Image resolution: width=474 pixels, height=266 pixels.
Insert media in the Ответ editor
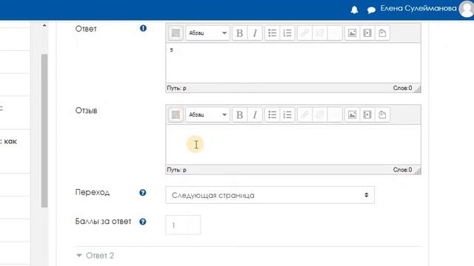(367, 33)
